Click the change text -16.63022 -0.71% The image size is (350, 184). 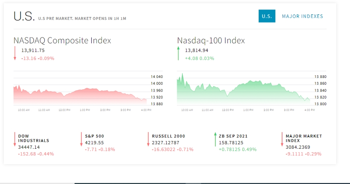(x=173, y=149)
